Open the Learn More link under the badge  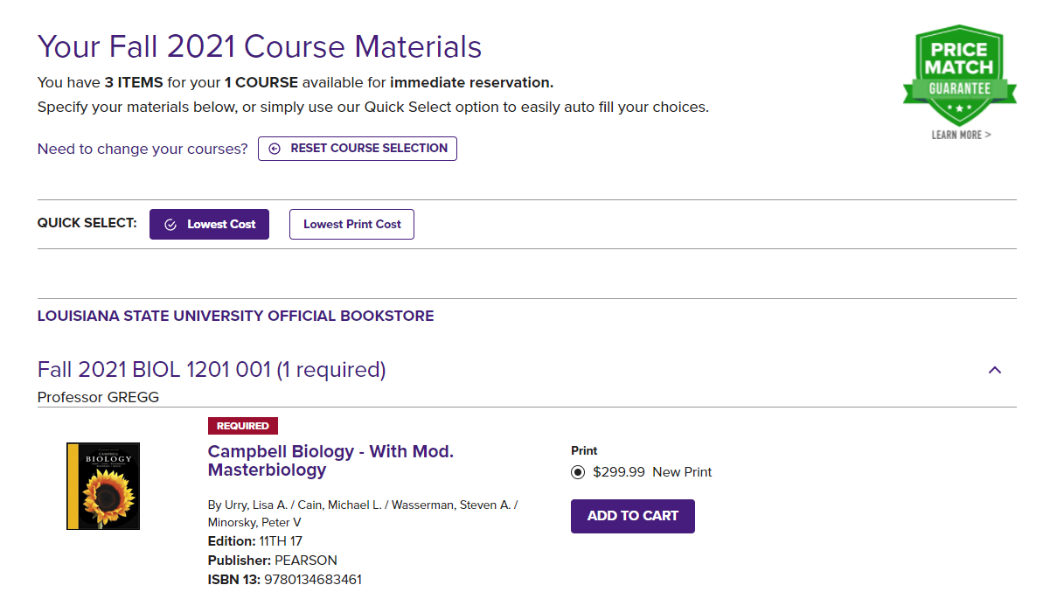[x=961, y=135]
